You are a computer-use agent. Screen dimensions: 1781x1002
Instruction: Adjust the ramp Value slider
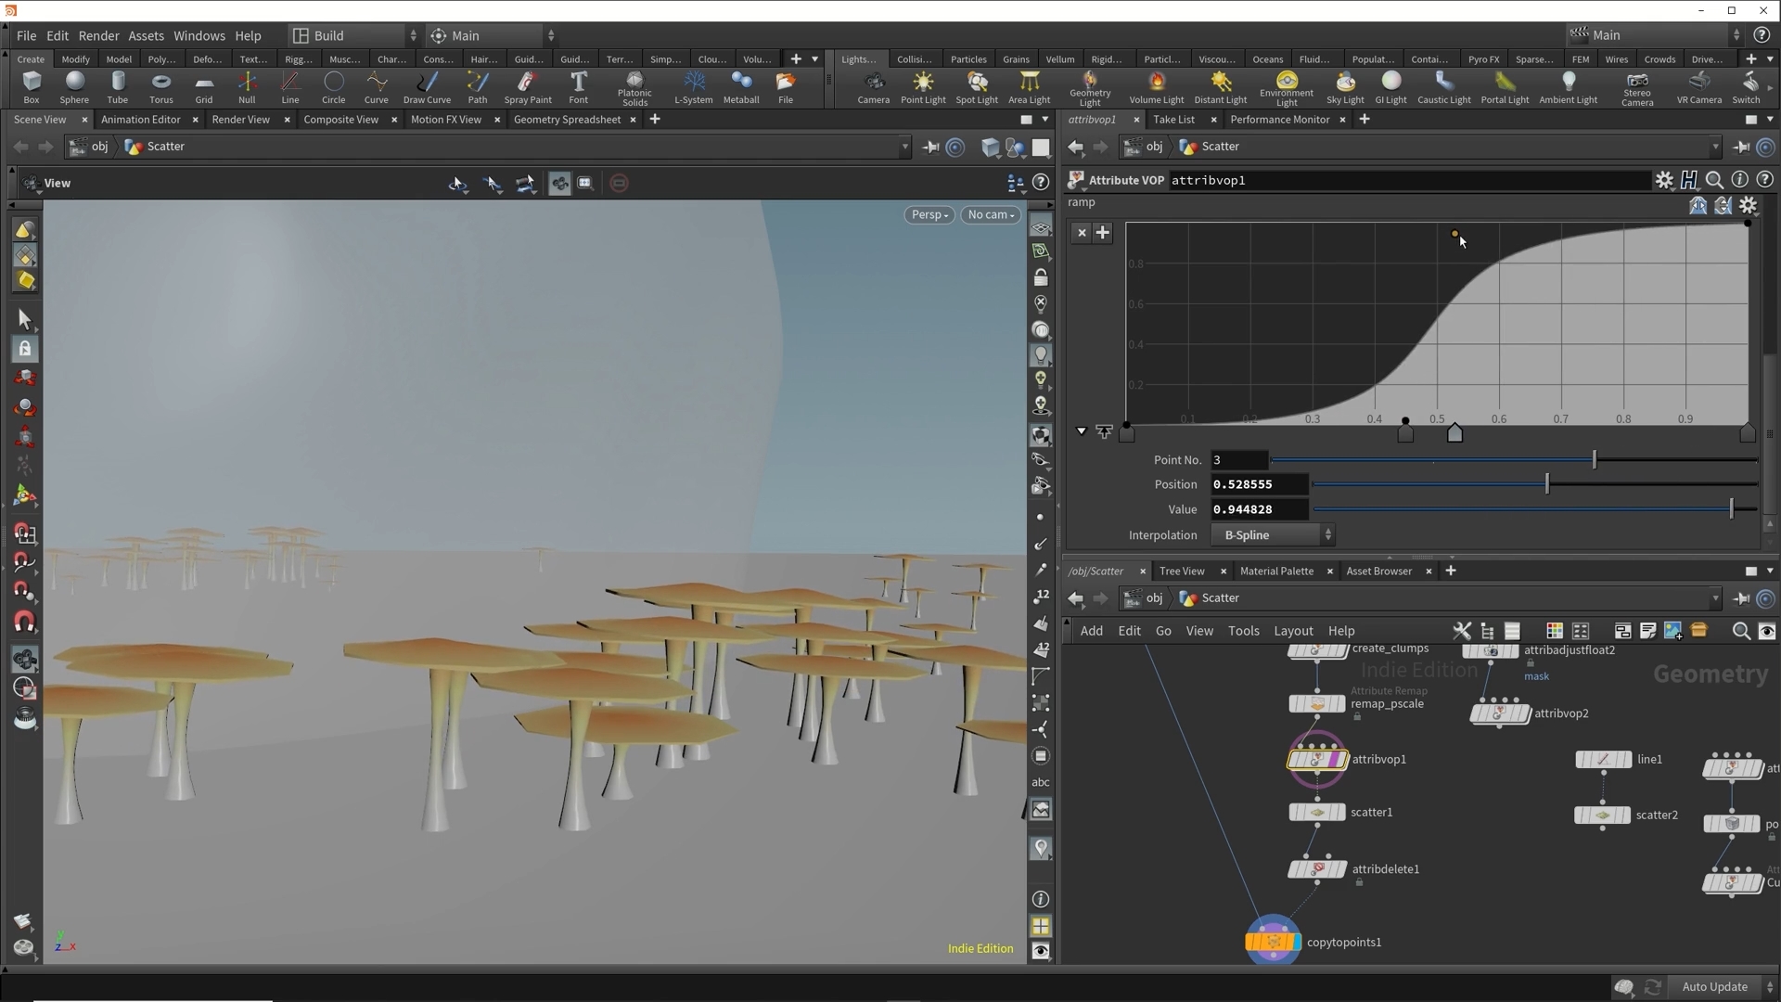pyautogui.click(x=1731, y=508)
